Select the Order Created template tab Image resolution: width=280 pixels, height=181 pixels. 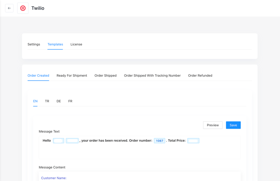pos(38,75)
